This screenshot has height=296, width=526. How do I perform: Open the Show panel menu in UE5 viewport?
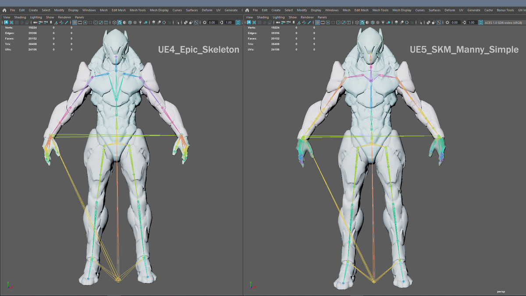293,17
